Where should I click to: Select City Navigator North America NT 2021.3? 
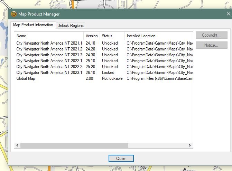coord(49,55)
